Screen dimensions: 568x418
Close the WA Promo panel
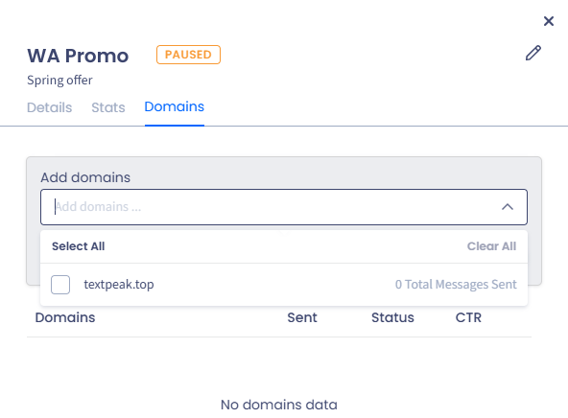(549, 21)
